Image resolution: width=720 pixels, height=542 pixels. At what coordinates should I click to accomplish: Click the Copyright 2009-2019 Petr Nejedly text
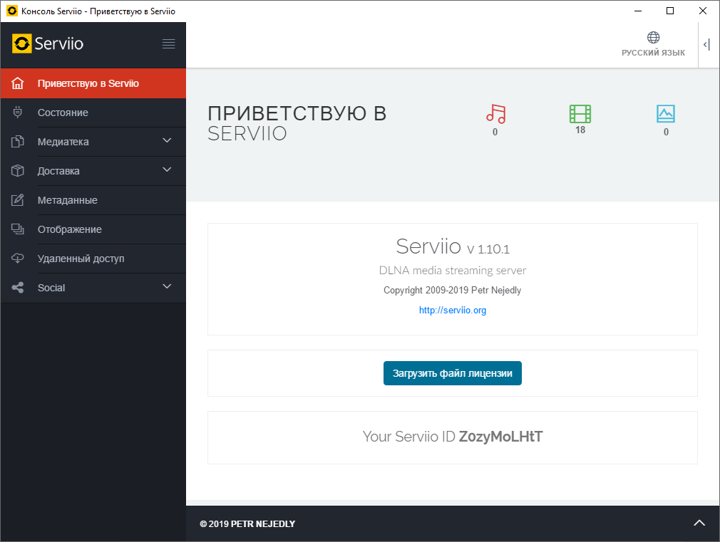pos(452,290)
